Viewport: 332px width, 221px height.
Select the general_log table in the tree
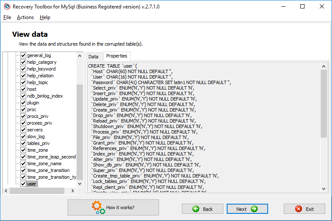click(x=39, y=55)
